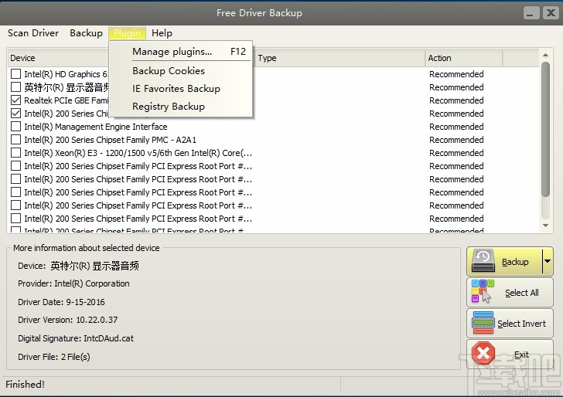Tick Intel(R) Management Engine Interface checkbox
563x397 pixels.
15,127
